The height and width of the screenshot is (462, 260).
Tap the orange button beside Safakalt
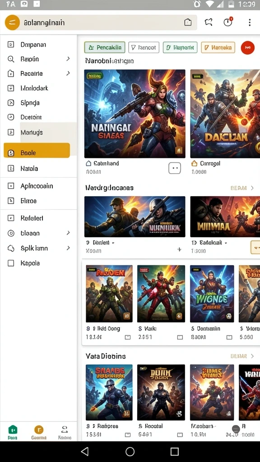click(255, 247)
